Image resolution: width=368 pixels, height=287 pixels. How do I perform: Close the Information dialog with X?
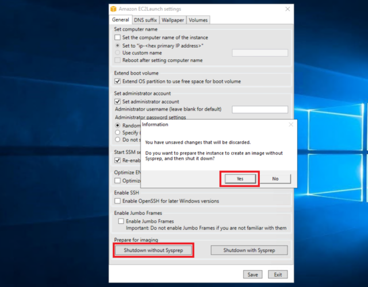(291, 125)
